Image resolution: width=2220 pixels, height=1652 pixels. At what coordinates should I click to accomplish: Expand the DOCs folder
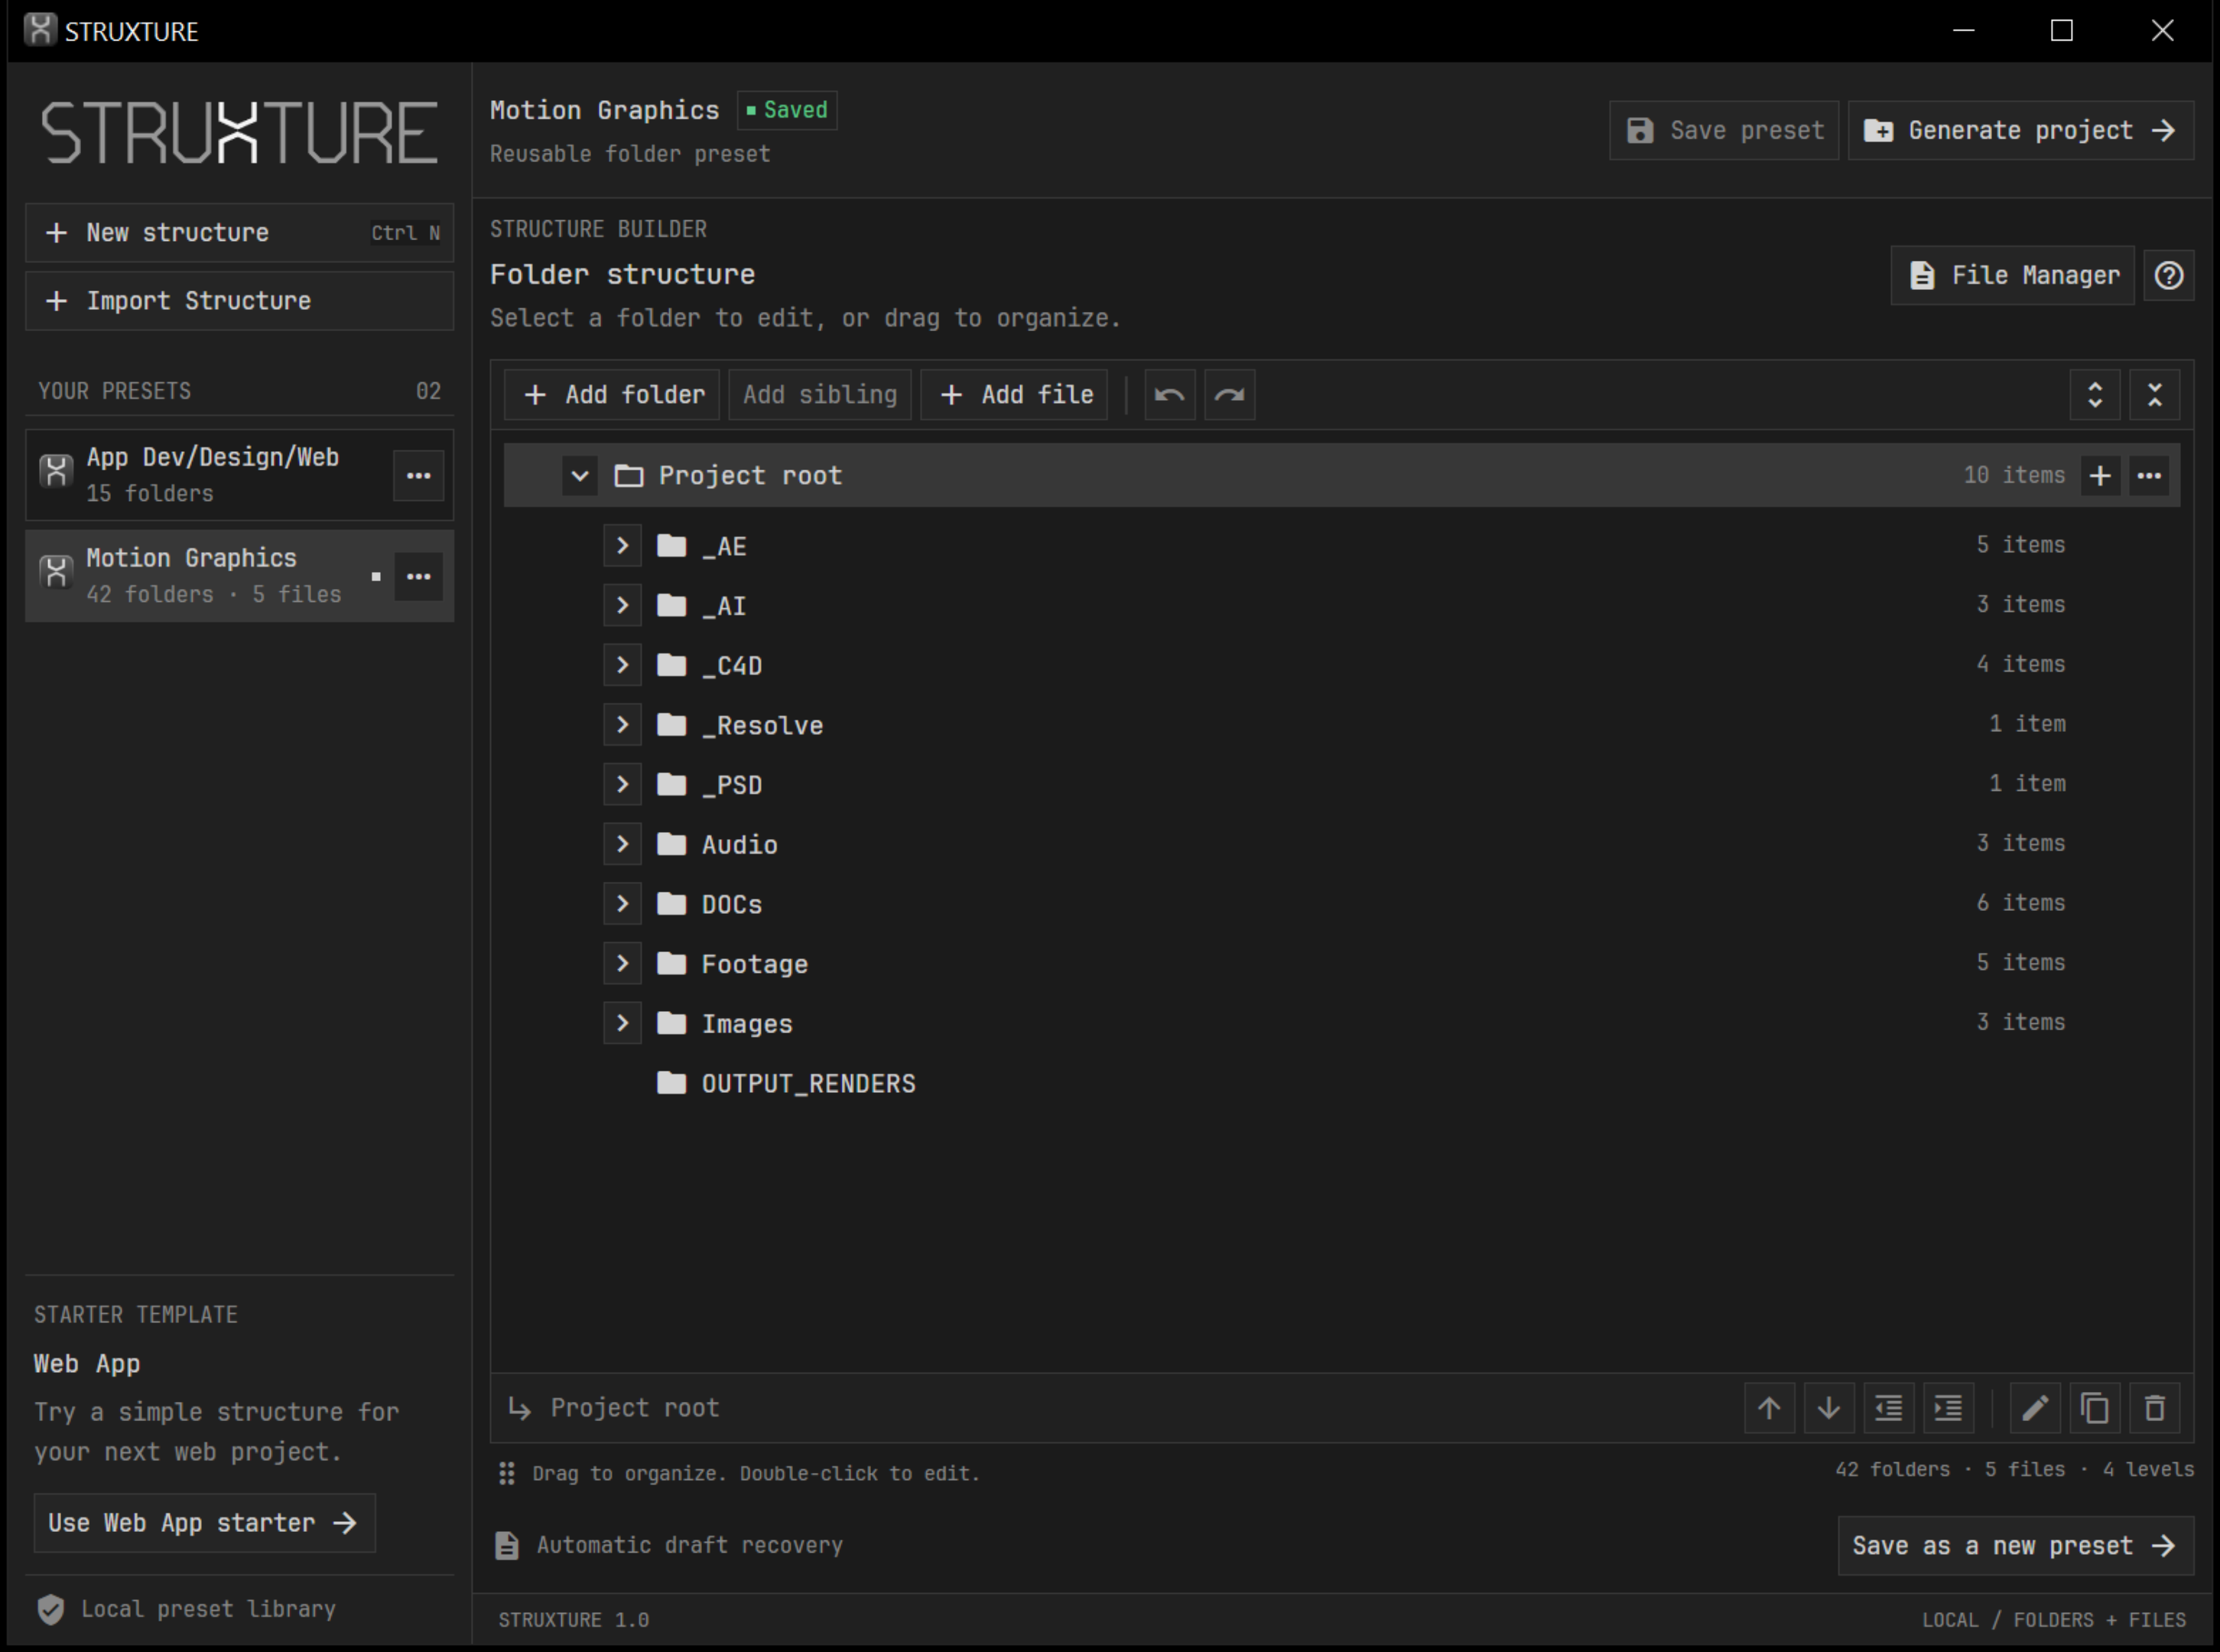point(622,904)
